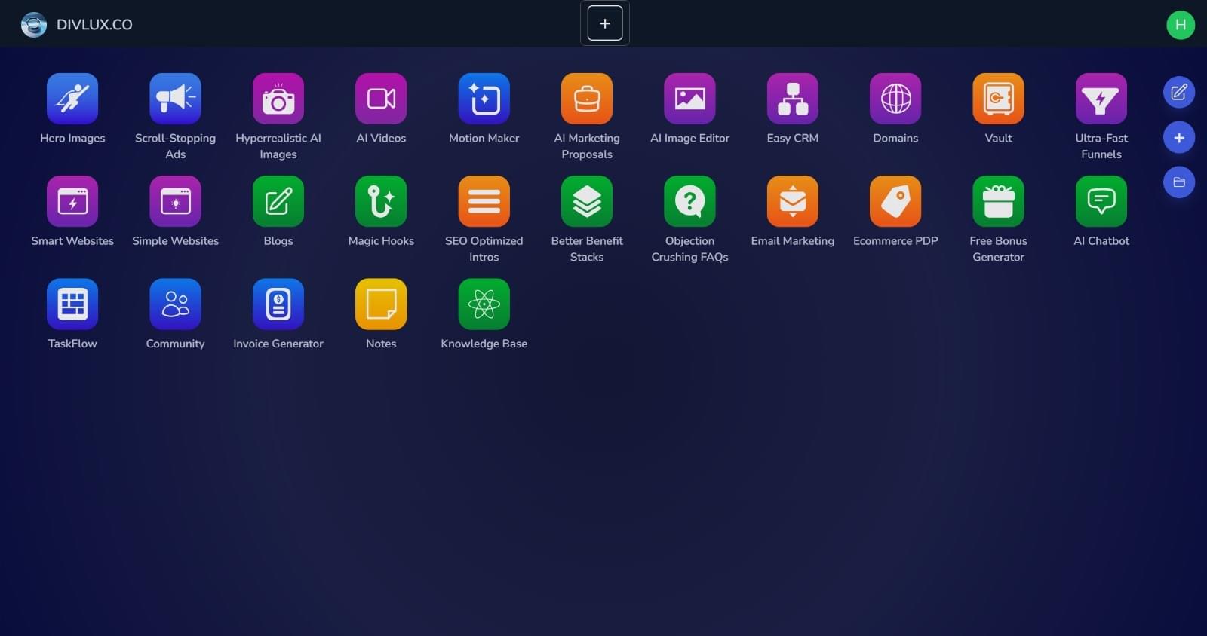Click the edit pencil button on right sidebar
Viewport: 1207px width, 636px height.
(1179, 93)
